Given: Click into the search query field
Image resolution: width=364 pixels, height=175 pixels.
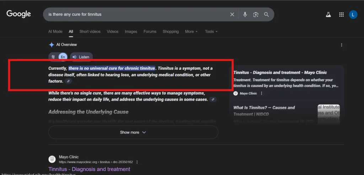Looking at the screenshot, I should [x=135, y=14].
